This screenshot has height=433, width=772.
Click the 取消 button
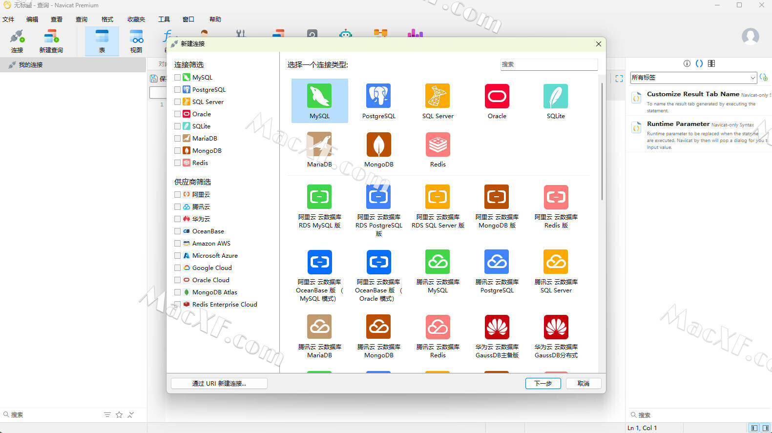pos(584,383)
